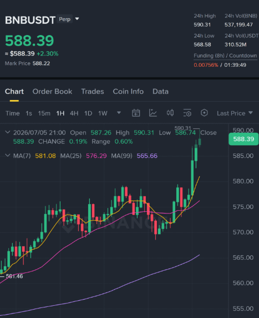
Task: Open the Last Price dropdown
Action: coord(235,113)
